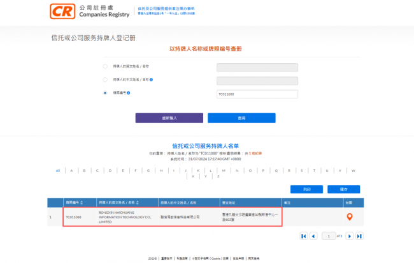Image resolution: width=414 pixels, height=263 pixels.
Task: Click blue header link beside Companies Registry
Action: [166, 11]
